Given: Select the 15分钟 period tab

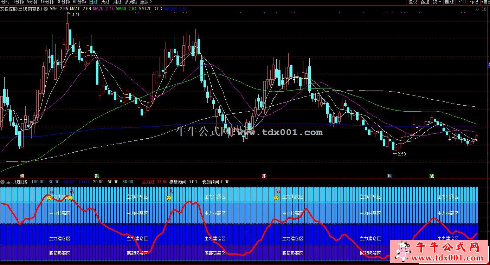Looking at the screenshot, I should [x=47, y=2].
